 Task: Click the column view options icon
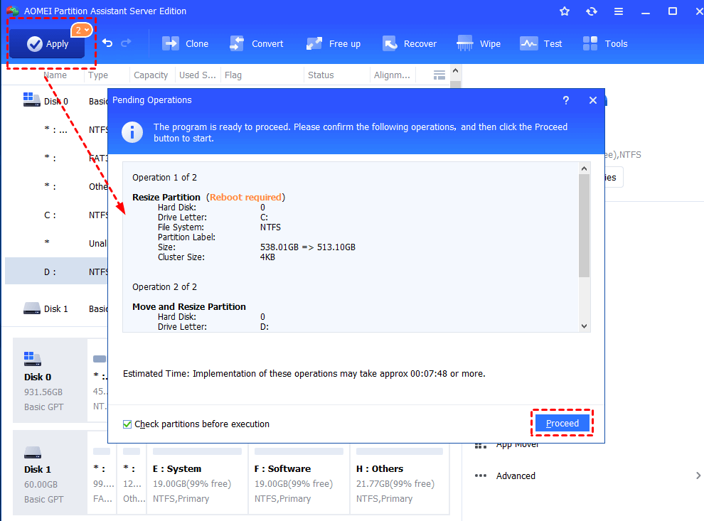pos(439,75)
